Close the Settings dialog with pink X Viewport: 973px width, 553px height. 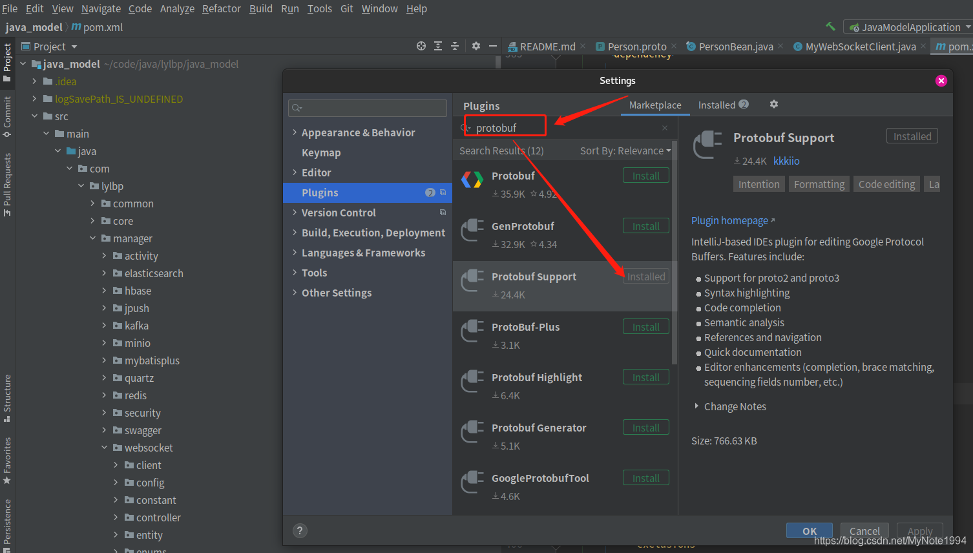pos(941,80)
